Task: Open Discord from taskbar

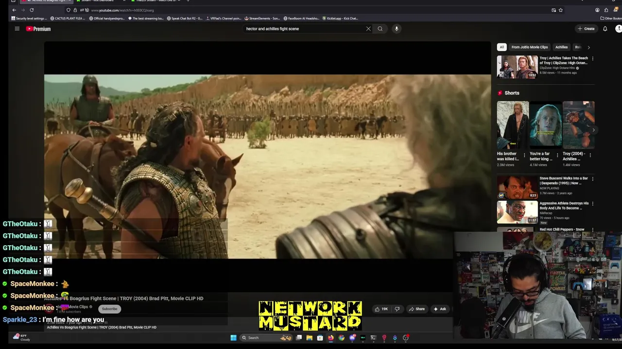Action: point(352,338)
